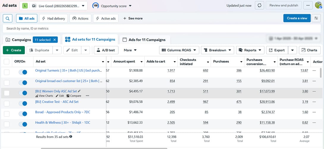Viewport: 324px width, 149px height.
Task: Clear the 11 selected campaigns filter
Action: click(55, 40)
